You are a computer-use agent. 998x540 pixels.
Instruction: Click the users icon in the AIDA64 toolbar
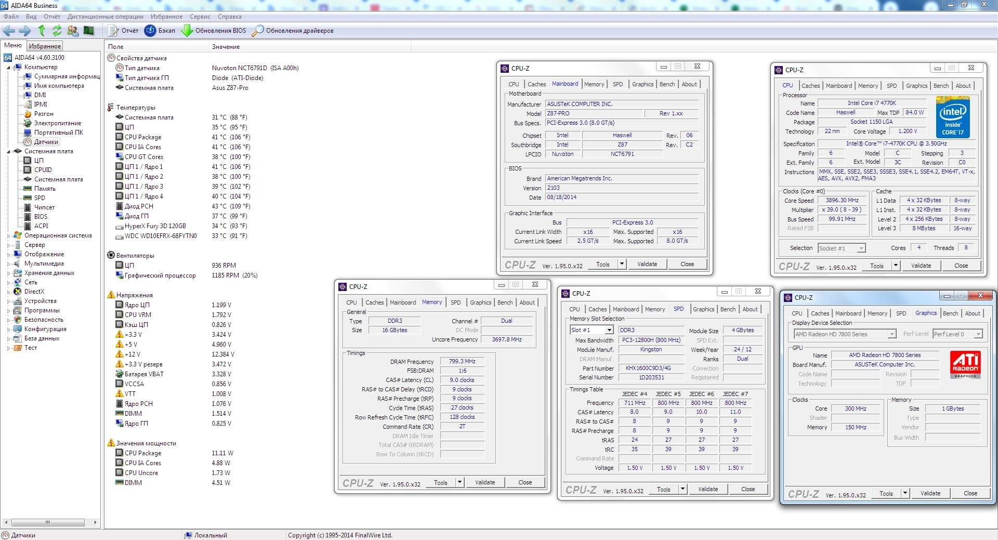[x=73, y=31]
